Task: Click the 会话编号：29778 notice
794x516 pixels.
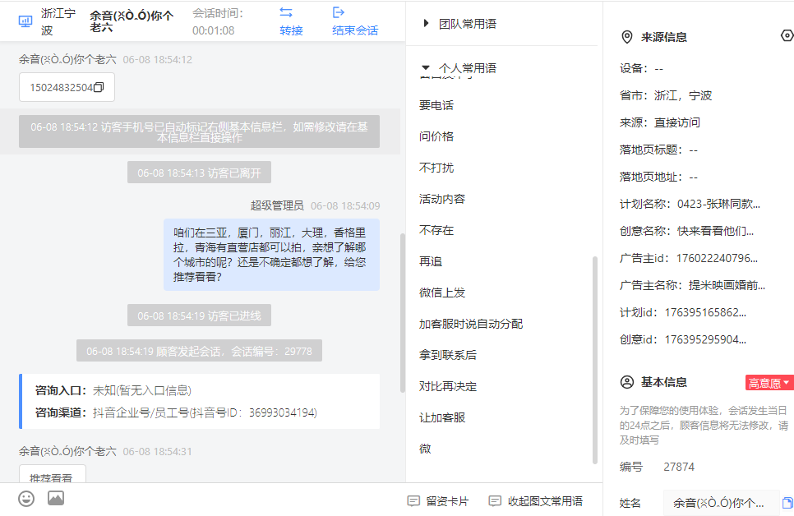Action: 199,351
